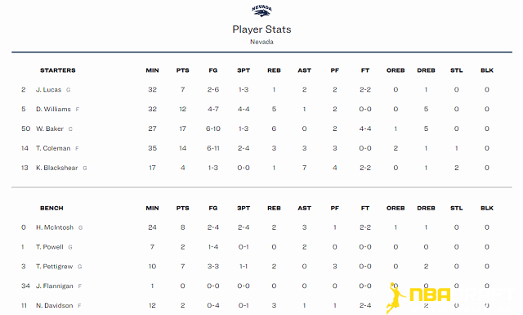Select W. Baker in starters list

[50, 128]
